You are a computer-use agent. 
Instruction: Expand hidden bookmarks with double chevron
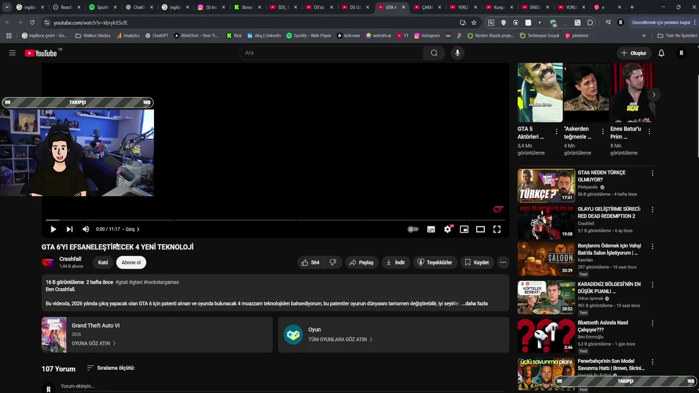pos(644,35)
